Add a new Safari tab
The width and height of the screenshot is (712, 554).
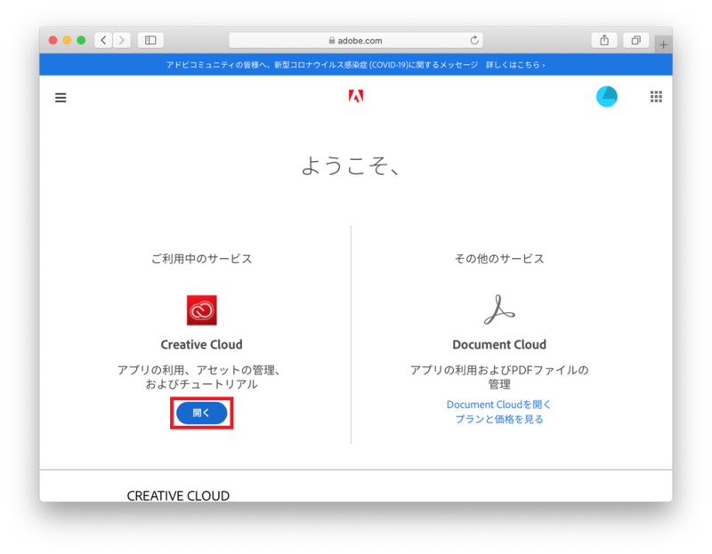coord(663,44)
